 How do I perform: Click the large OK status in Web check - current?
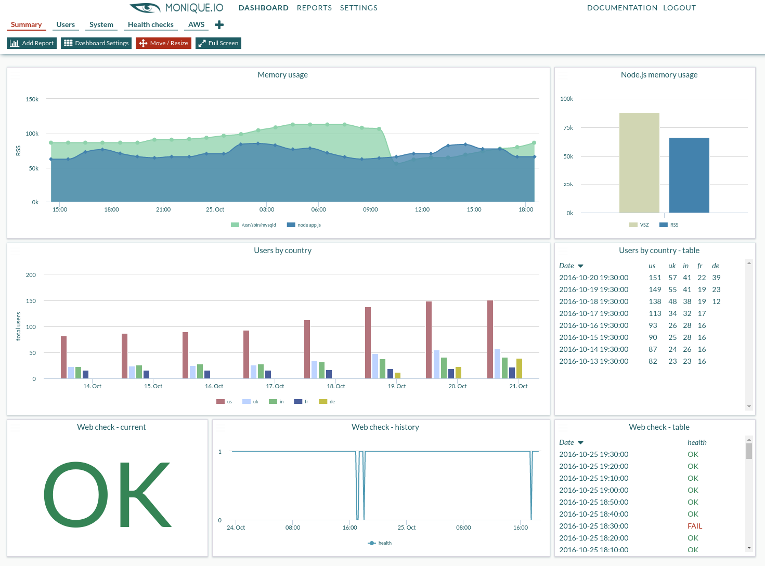(108, 494)
